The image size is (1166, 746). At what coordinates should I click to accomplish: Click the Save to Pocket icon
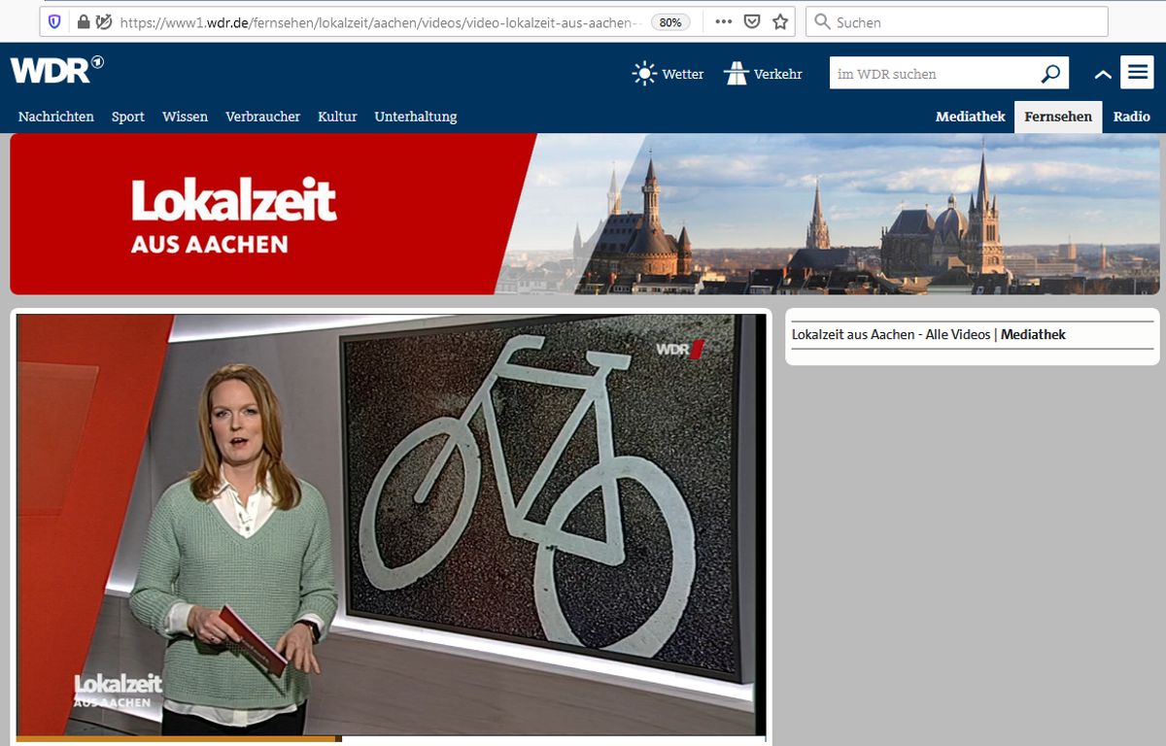click(x=752, y=21)
